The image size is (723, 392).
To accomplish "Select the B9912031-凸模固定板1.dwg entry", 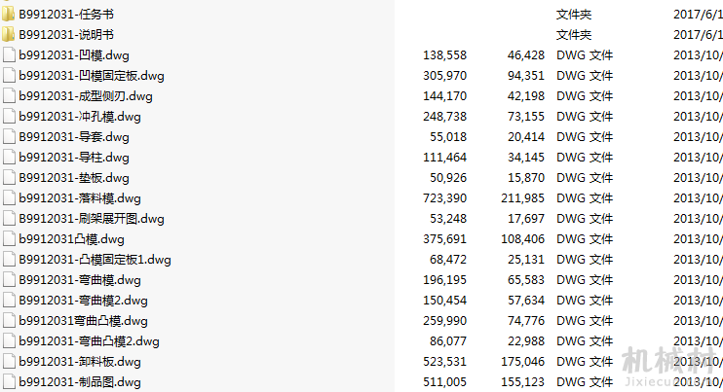I will (95, 260).
